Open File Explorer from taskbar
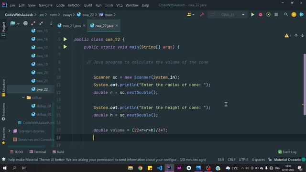Screen dimensions: 306x172 pyautogui.click(x=131, y=168)
